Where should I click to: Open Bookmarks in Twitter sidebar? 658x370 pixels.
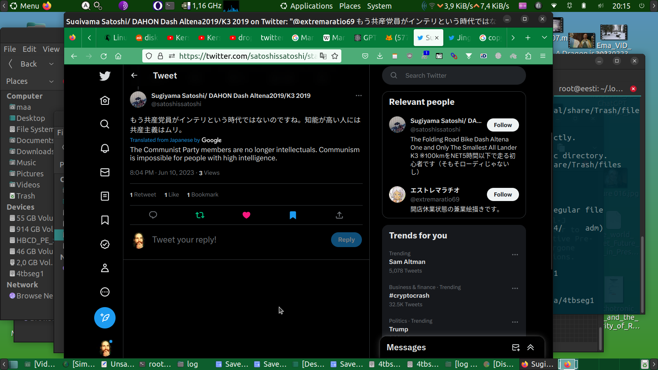click(105, 220)
